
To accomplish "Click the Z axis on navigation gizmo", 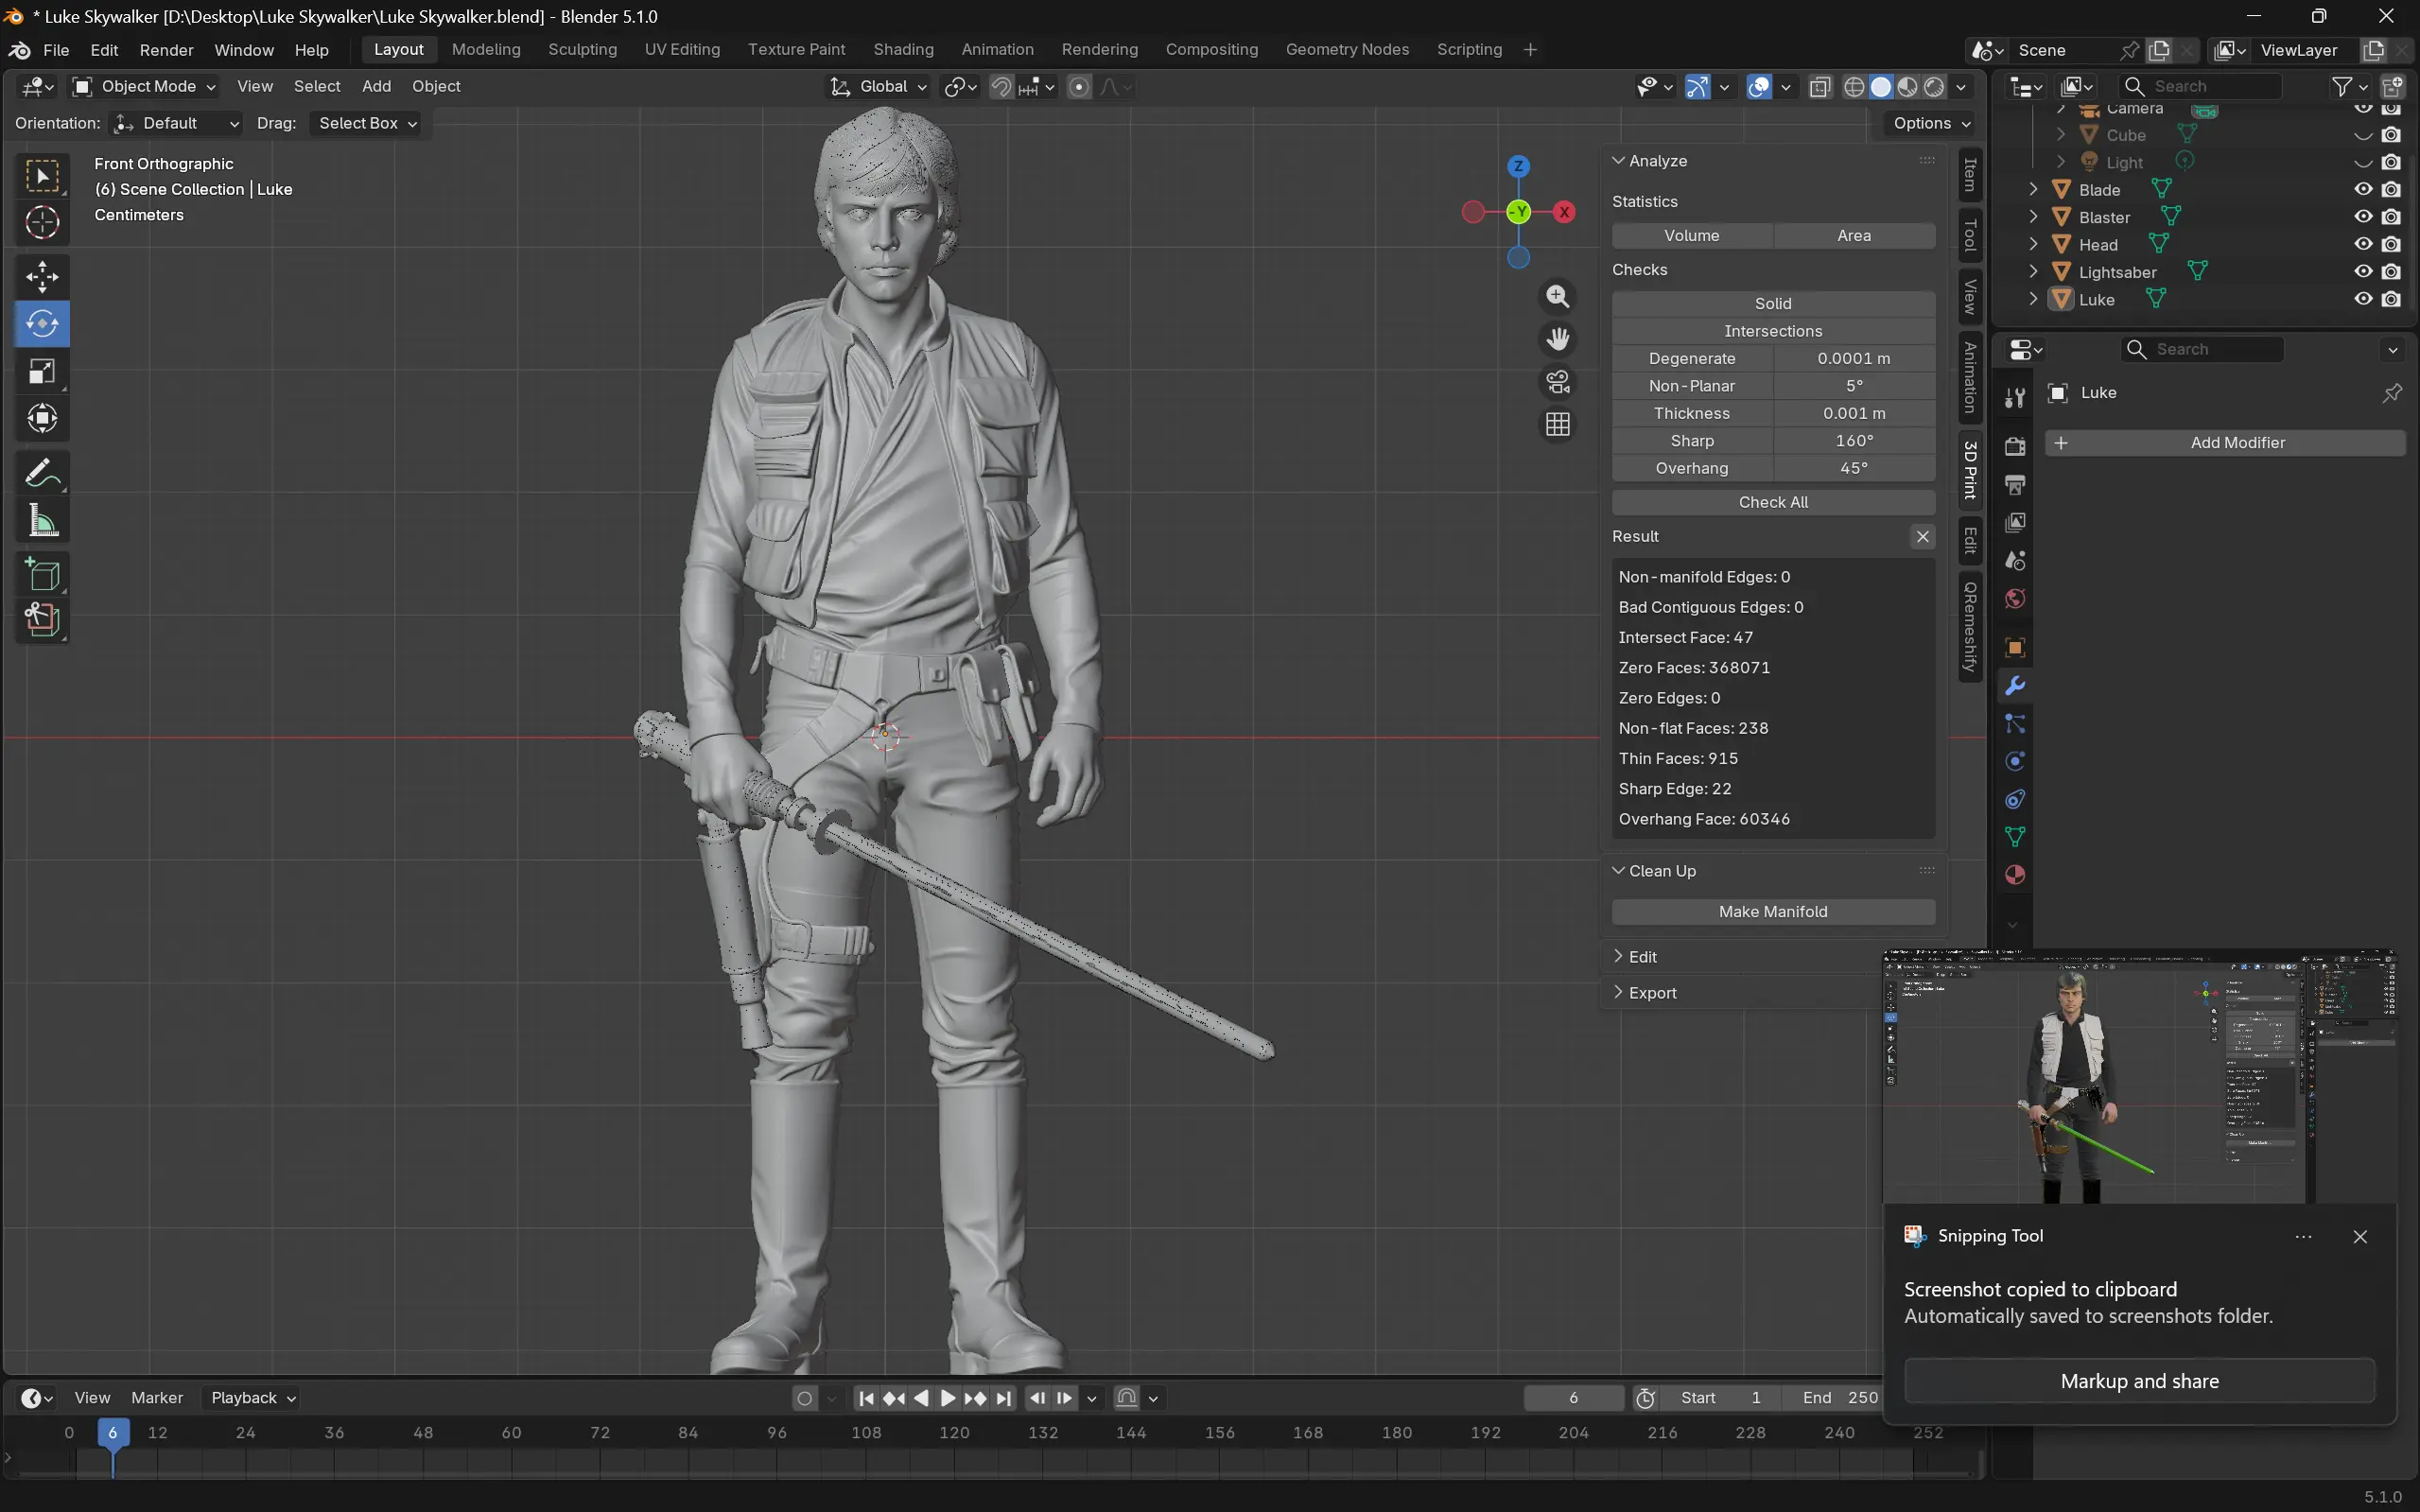I will point(1518,166).
